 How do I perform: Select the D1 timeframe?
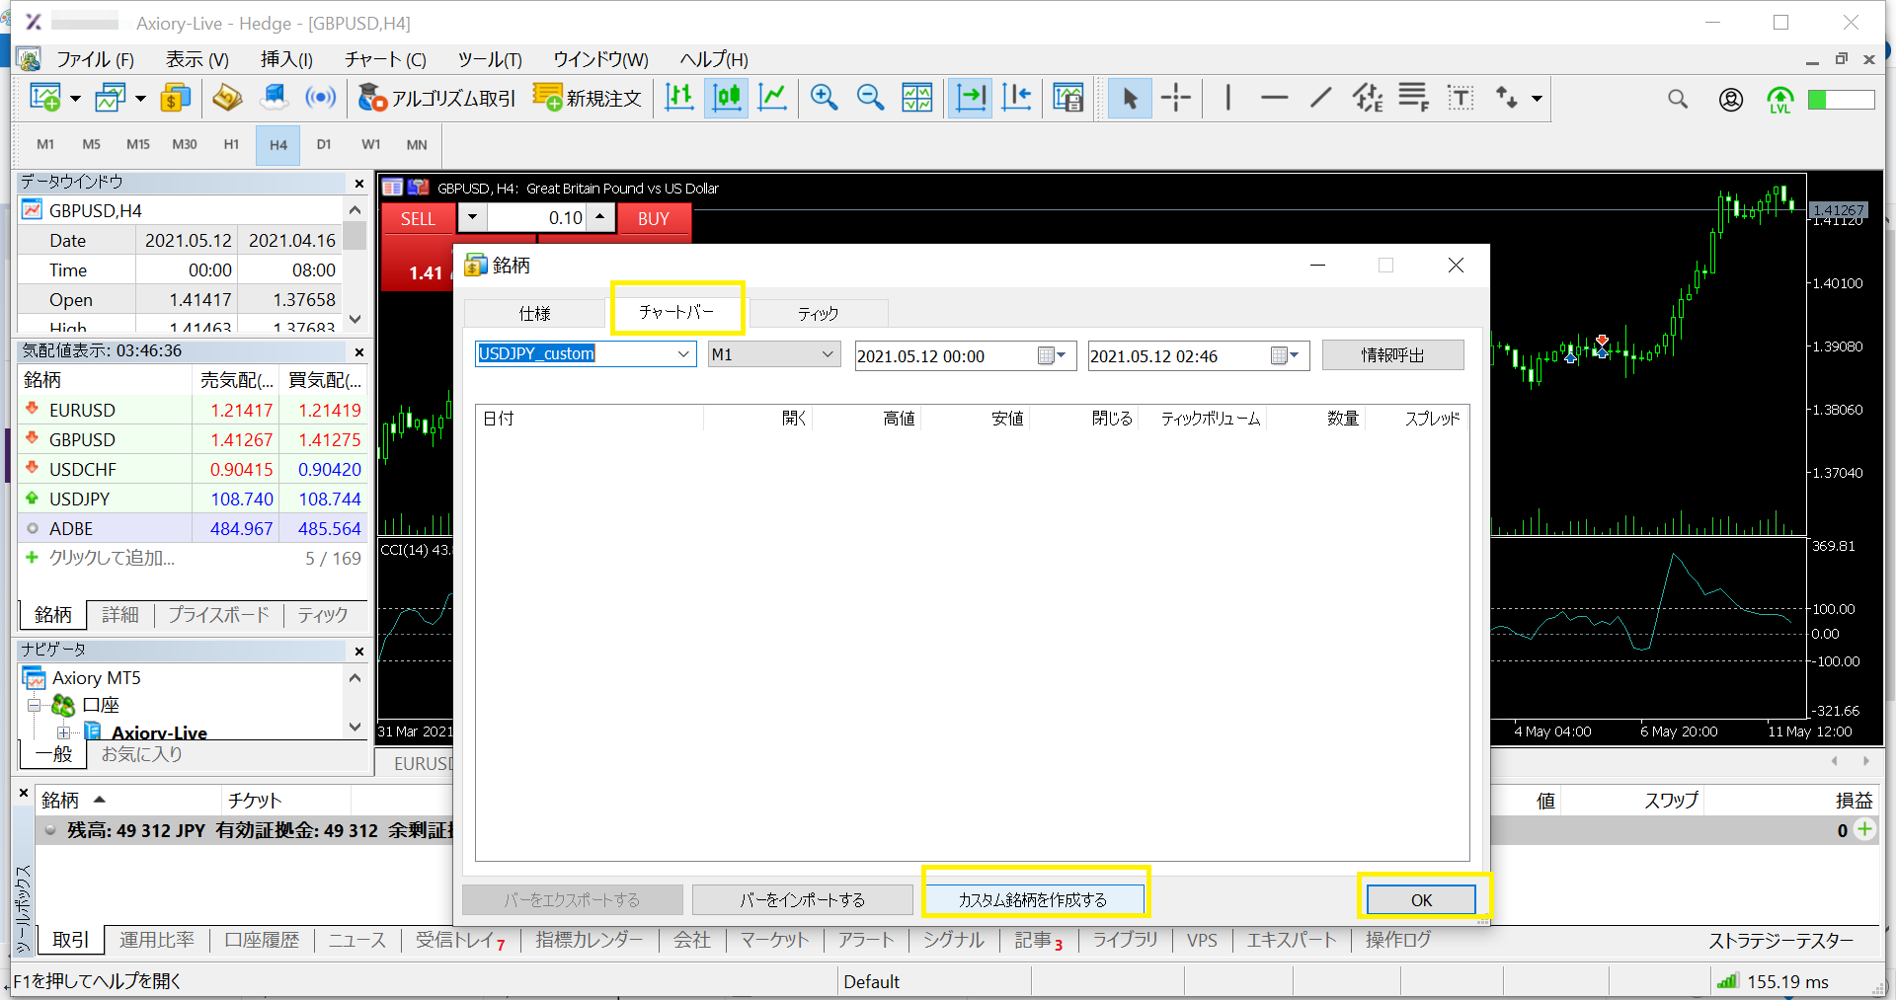pyautogui.click(x=324, y=145)
